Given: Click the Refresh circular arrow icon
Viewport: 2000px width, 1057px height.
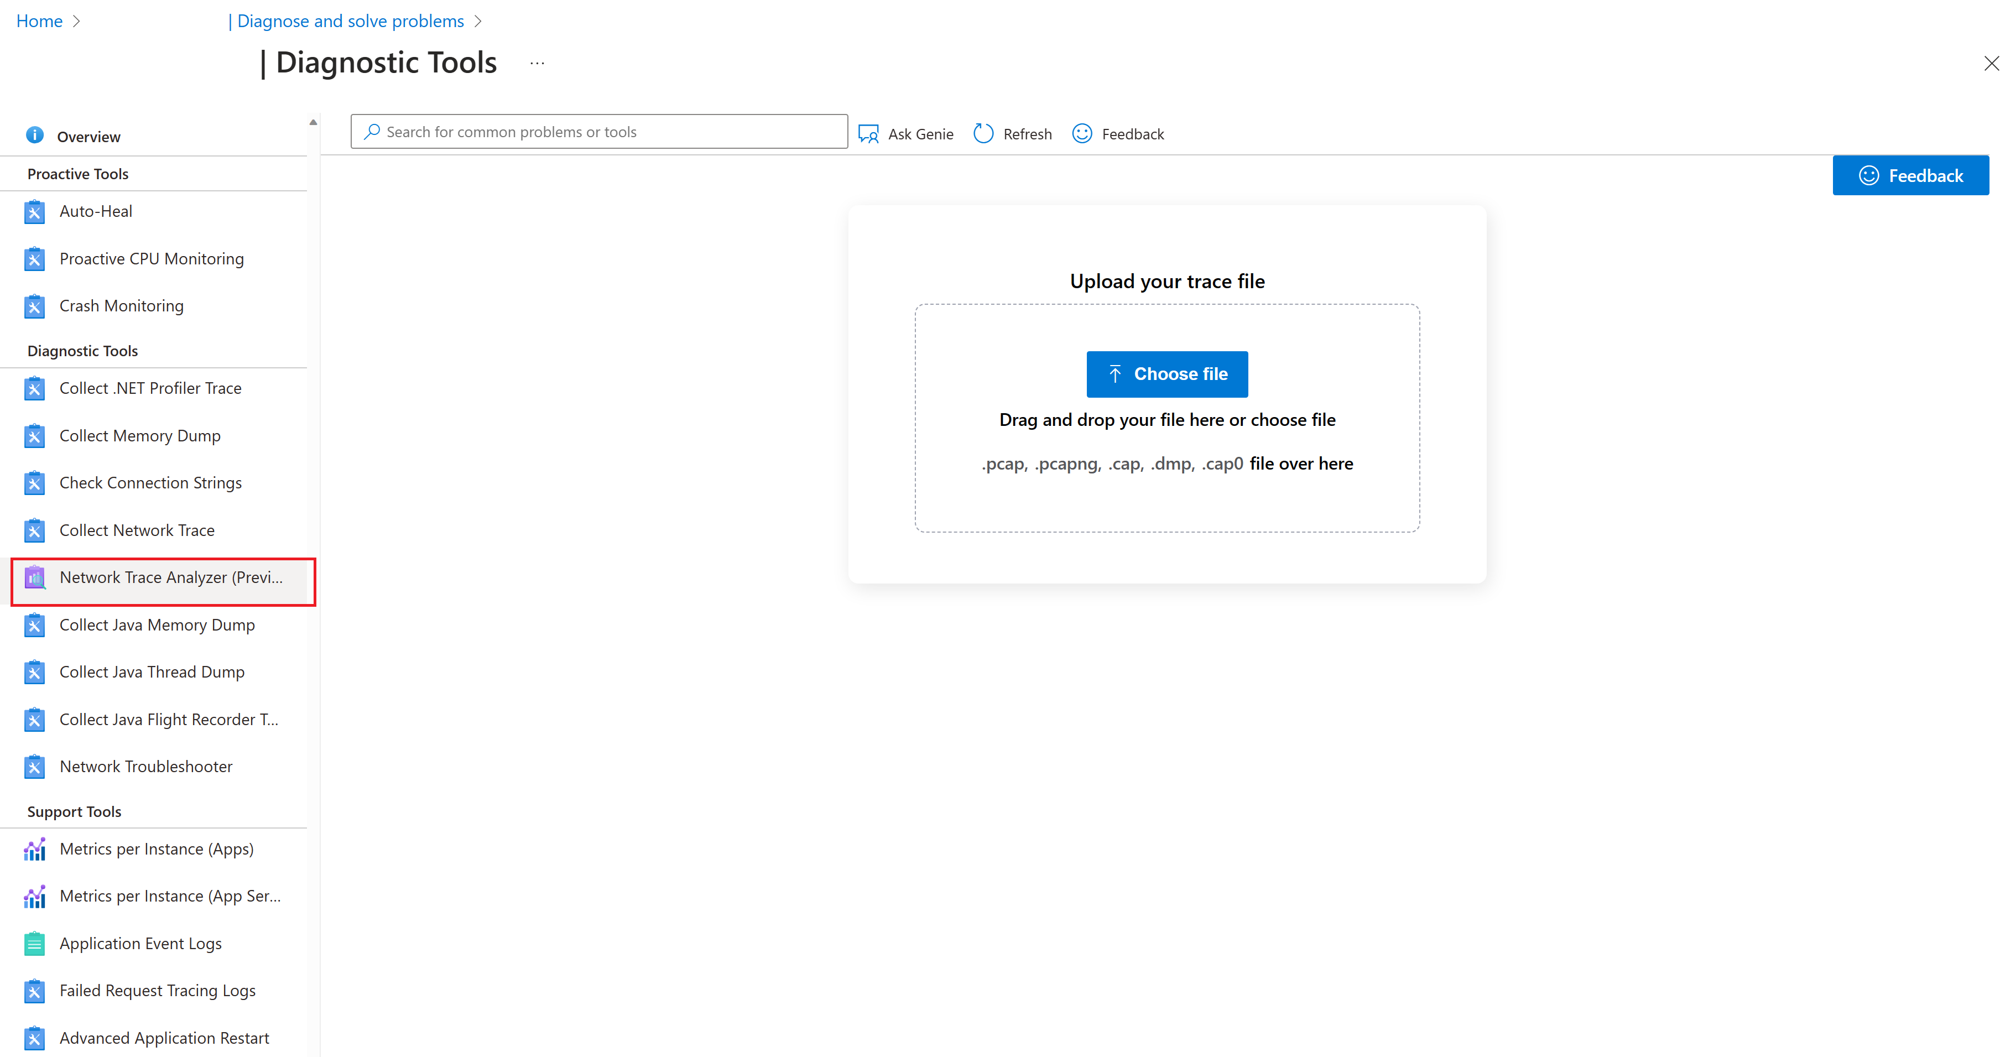Looking at the screenshot, I should coord(983,134).
